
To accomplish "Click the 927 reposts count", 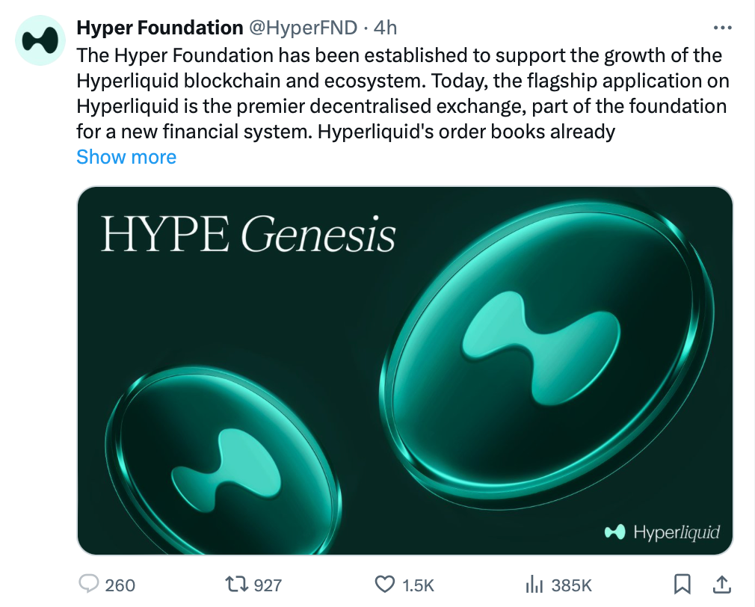I will [268, 585].
